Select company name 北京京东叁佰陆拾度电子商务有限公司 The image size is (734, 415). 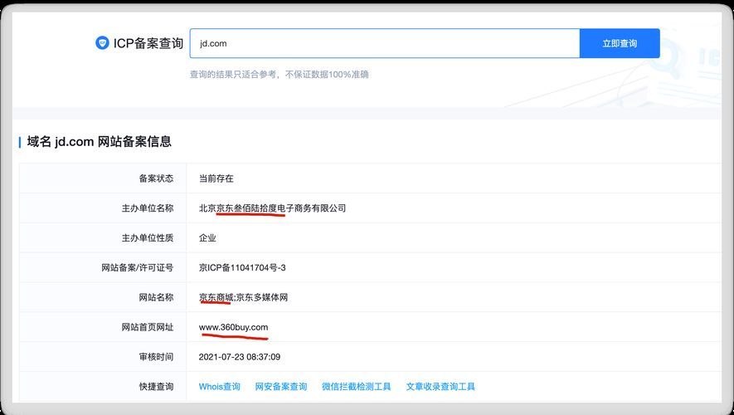[x=272, y=208]
